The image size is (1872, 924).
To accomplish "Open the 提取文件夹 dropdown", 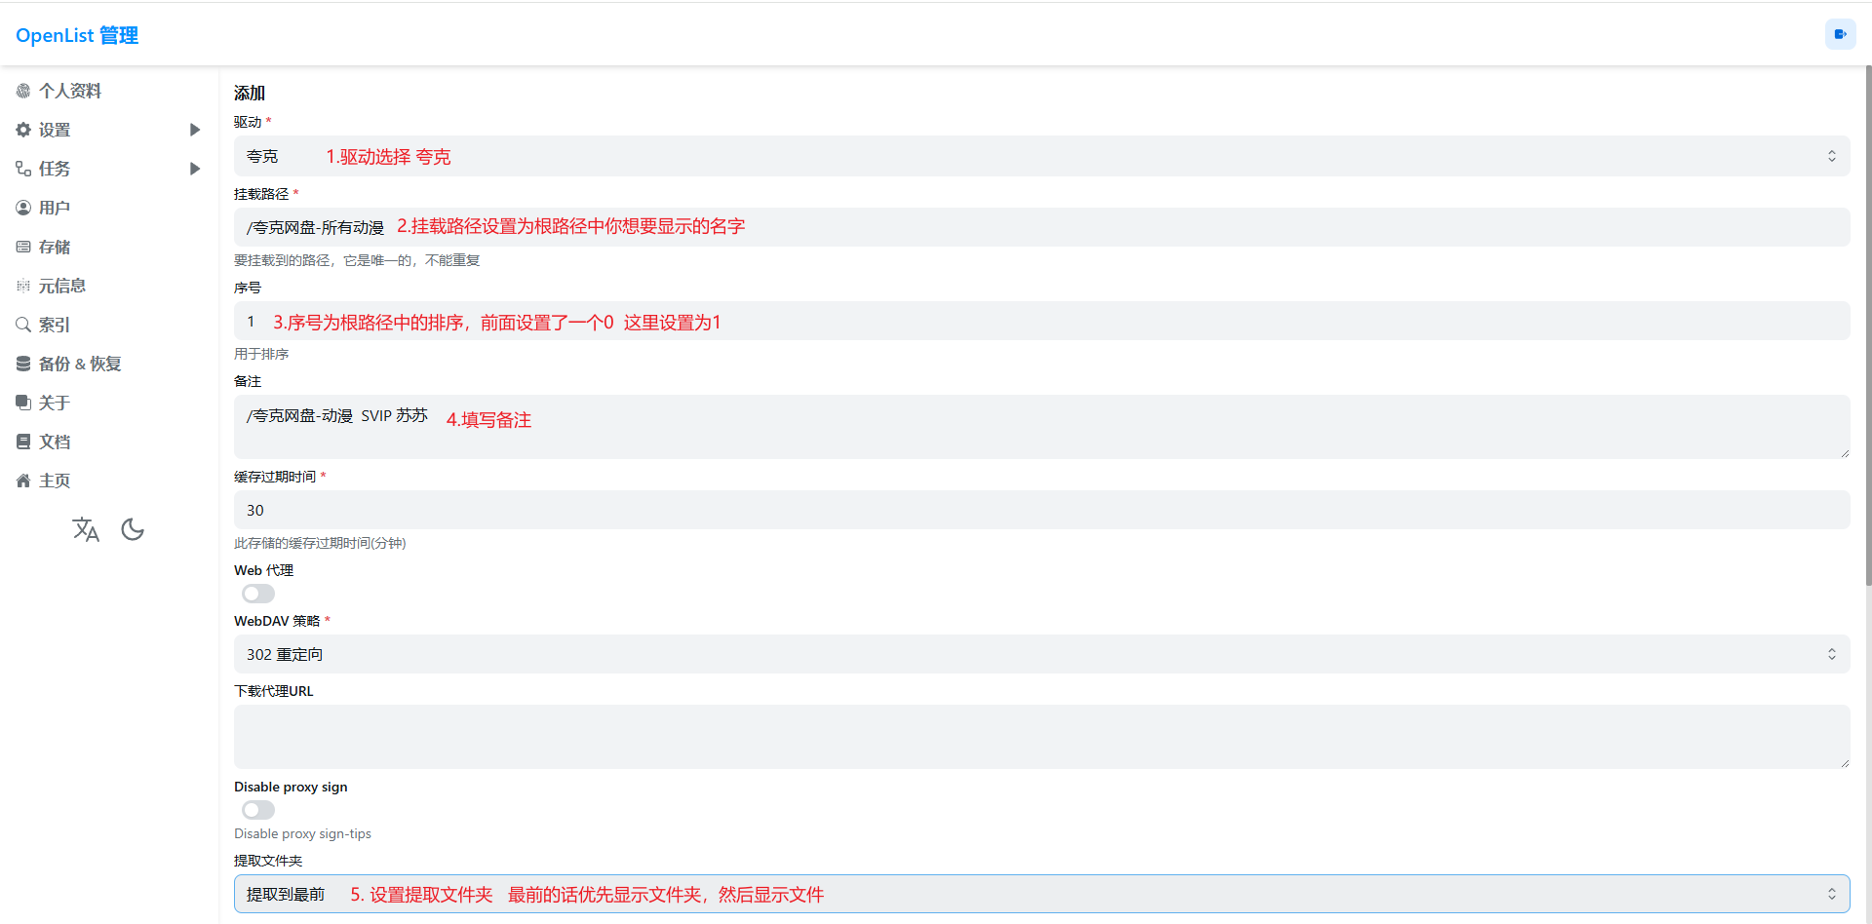I will 1041,894.
